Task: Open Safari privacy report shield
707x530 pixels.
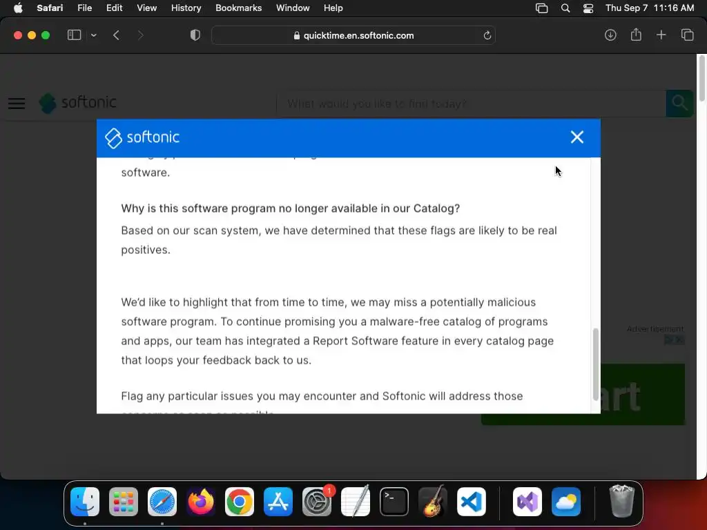Action: point(195,35)
